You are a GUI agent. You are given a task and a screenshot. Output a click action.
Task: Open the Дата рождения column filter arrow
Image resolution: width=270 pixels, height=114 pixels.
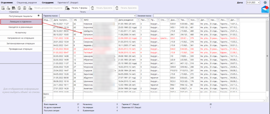pyautogui.click(x=138, y=20)
